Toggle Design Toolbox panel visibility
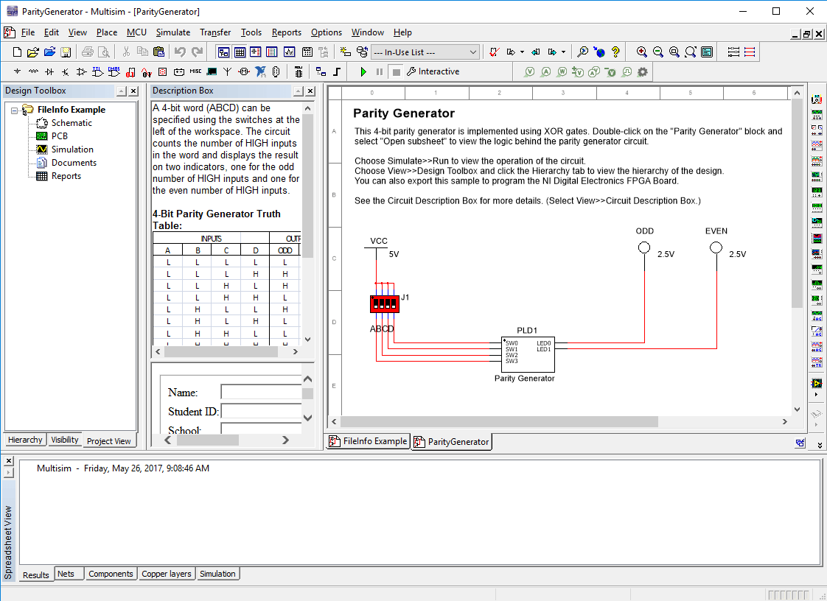 (x=223, y=52)
